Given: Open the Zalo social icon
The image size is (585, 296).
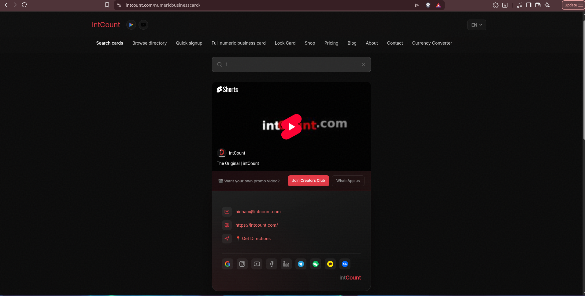Looking at the screenshot, I should (x=345, y=264).
